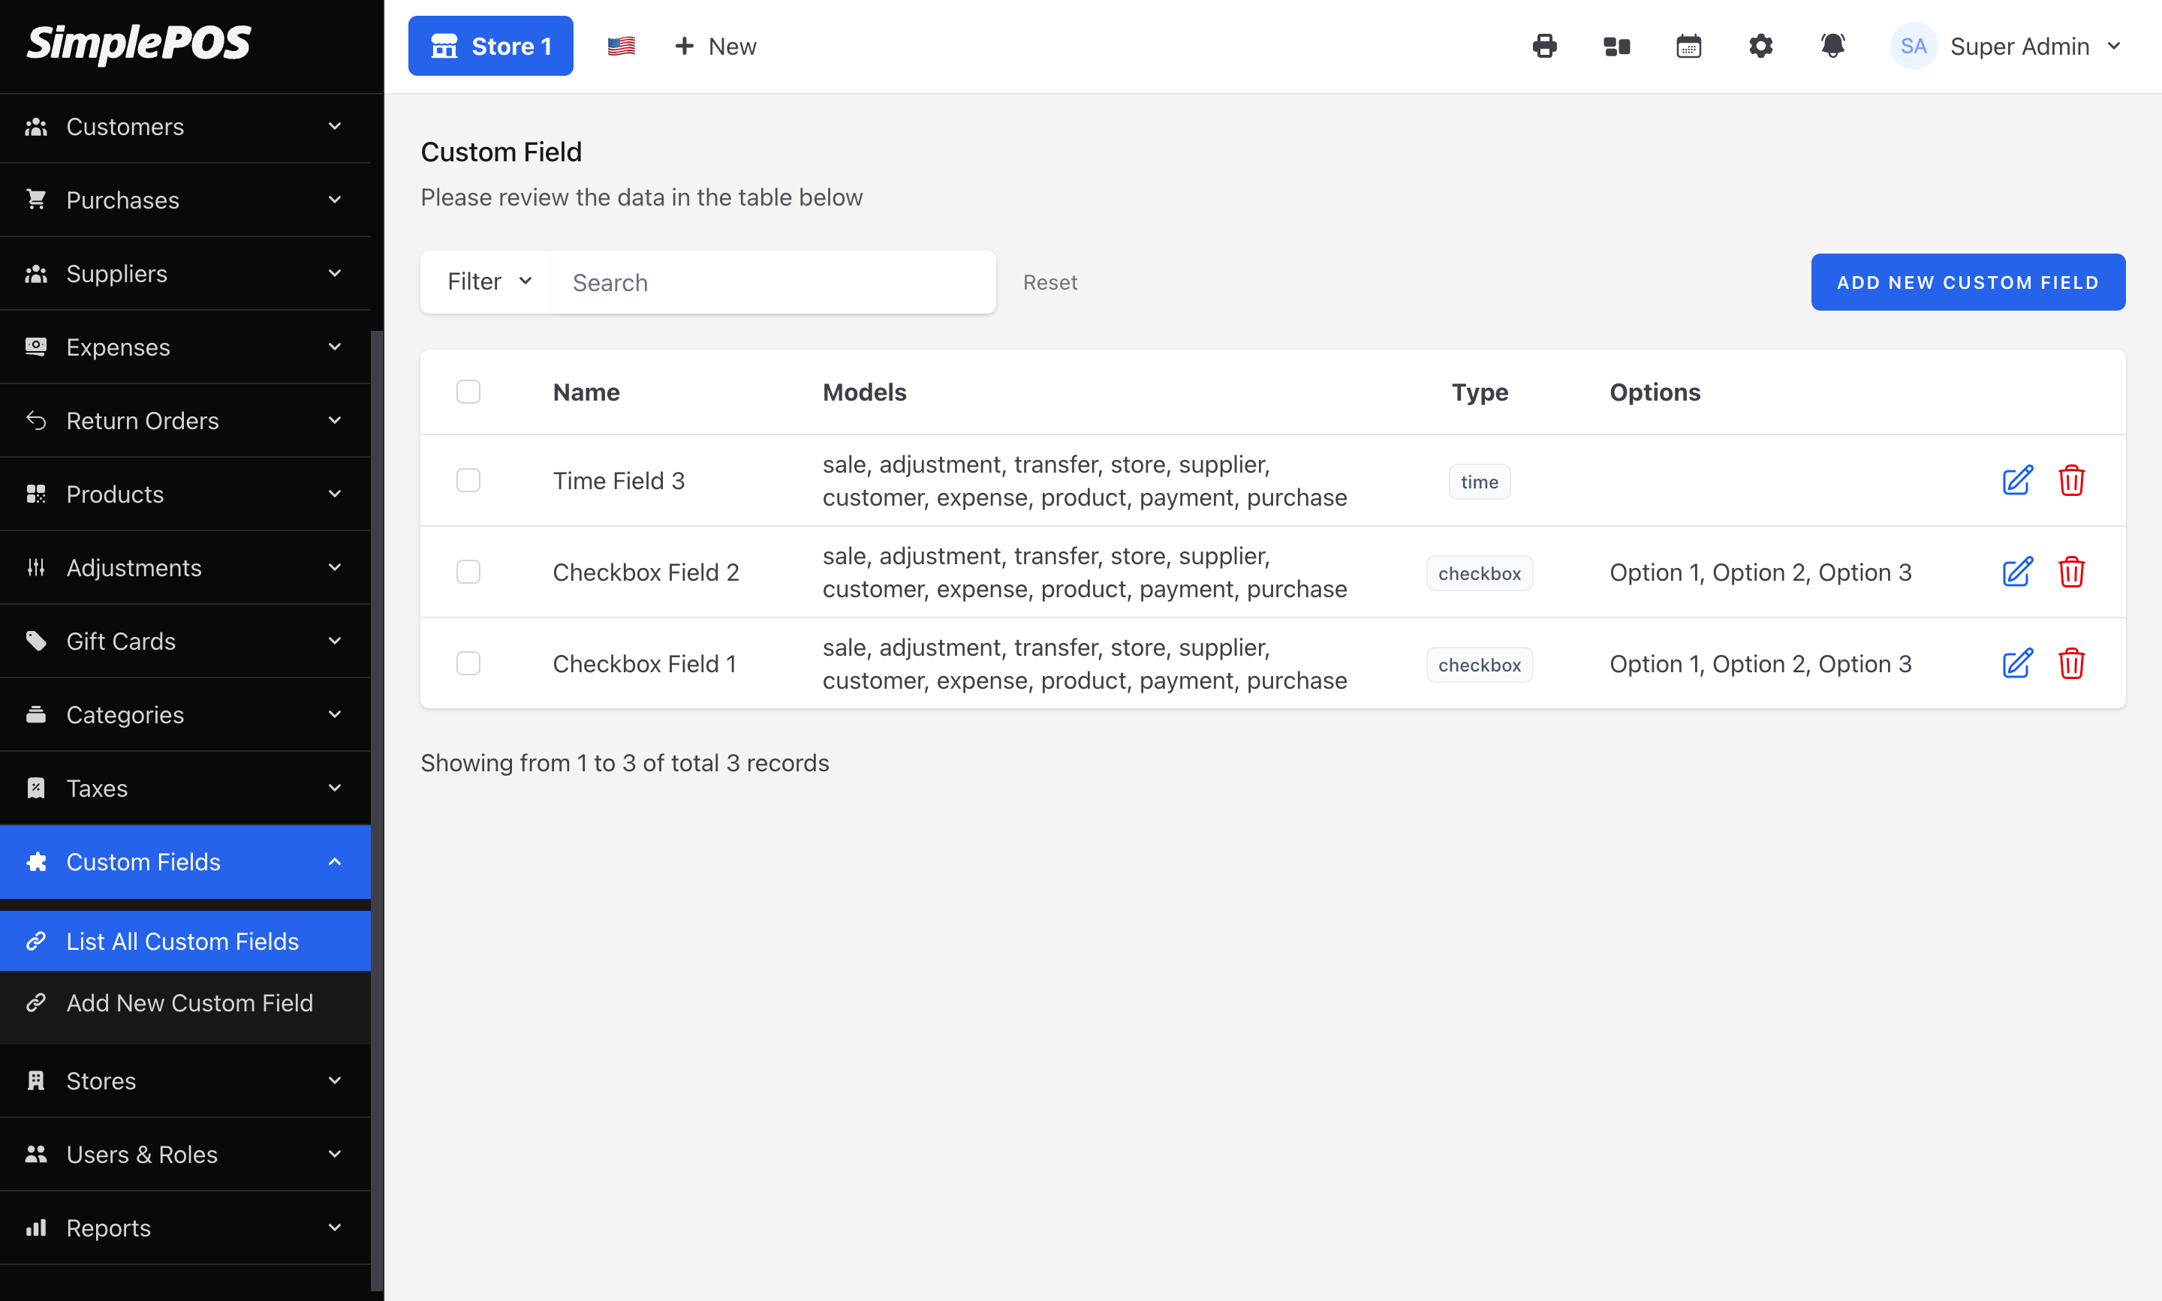Click the time type badge
Viewport: 2162px width, 1301px height.
(x=1479, y=481)
